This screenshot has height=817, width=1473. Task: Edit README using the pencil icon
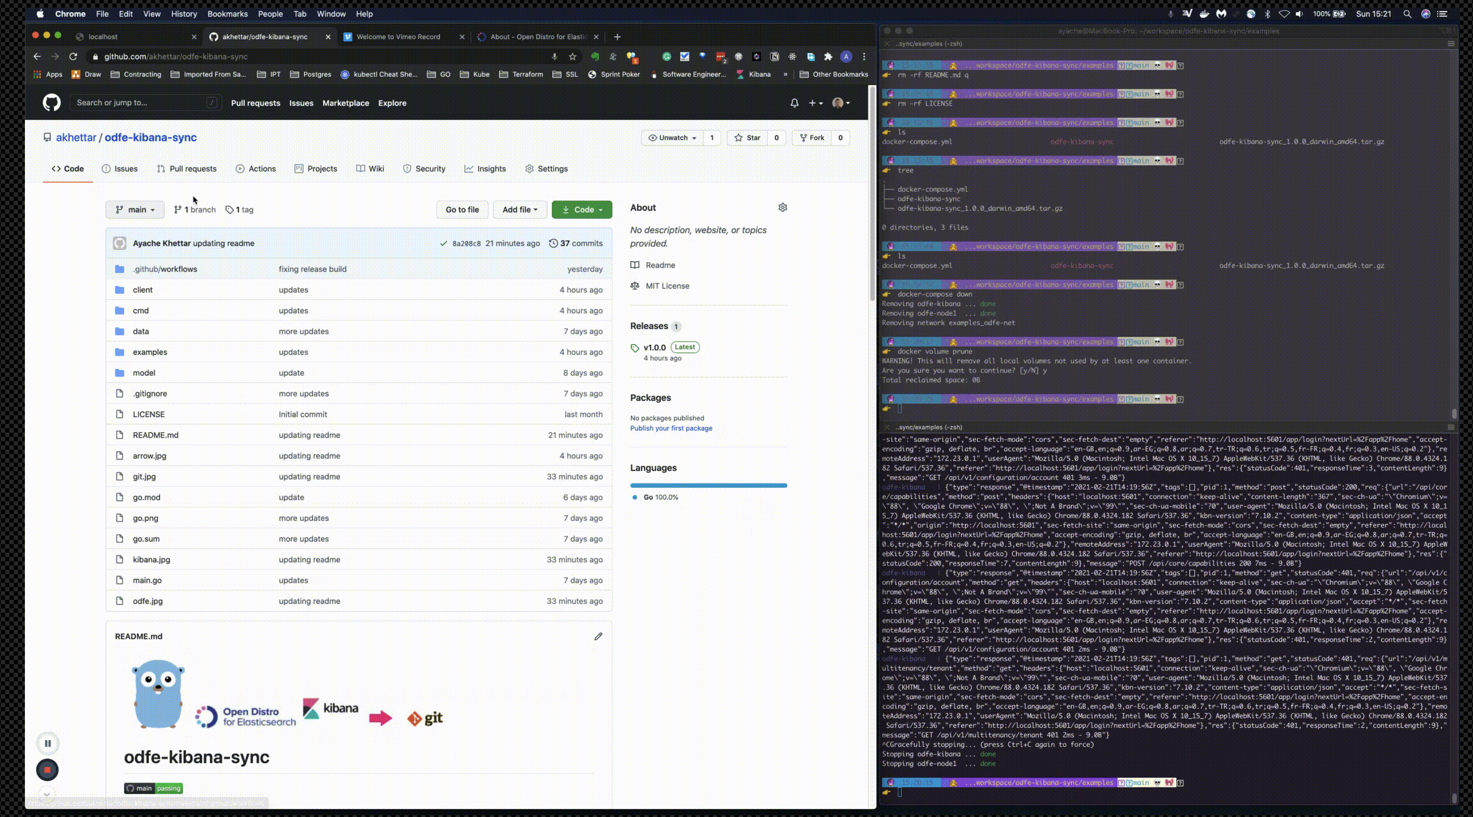[598, 636]
